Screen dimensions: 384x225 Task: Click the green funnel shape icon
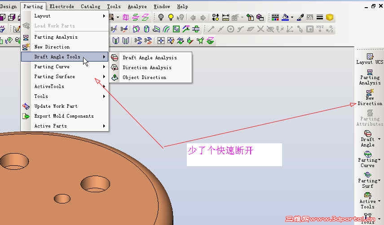pyautogui.click(x=200, y=40)
